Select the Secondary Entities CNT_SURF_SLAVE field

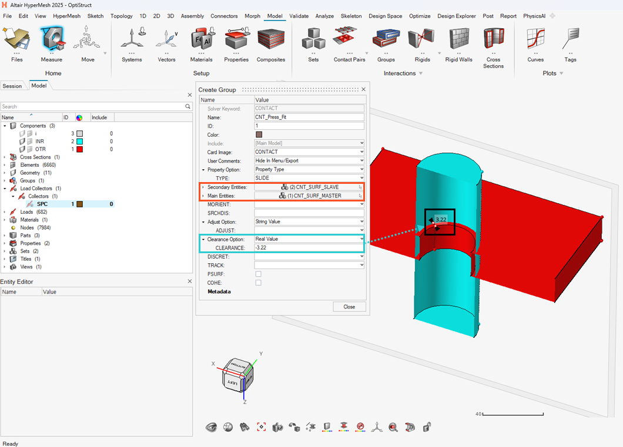[x=309, y=187]
